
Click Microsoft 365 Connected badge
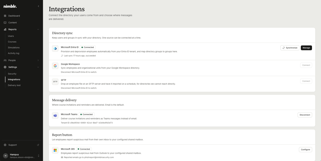[84, 149]
